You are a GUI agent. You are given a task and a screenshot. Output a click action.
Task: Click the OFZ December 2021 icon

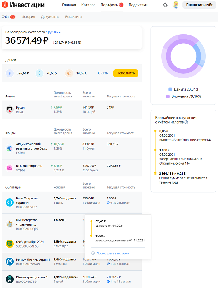click(x=10, y=244)
